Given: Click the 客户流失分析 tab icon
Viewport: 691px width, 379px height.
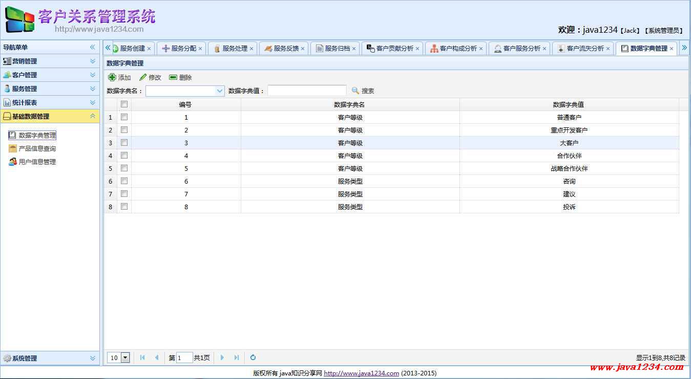Looking at the screenshot, I should (561, 49).
